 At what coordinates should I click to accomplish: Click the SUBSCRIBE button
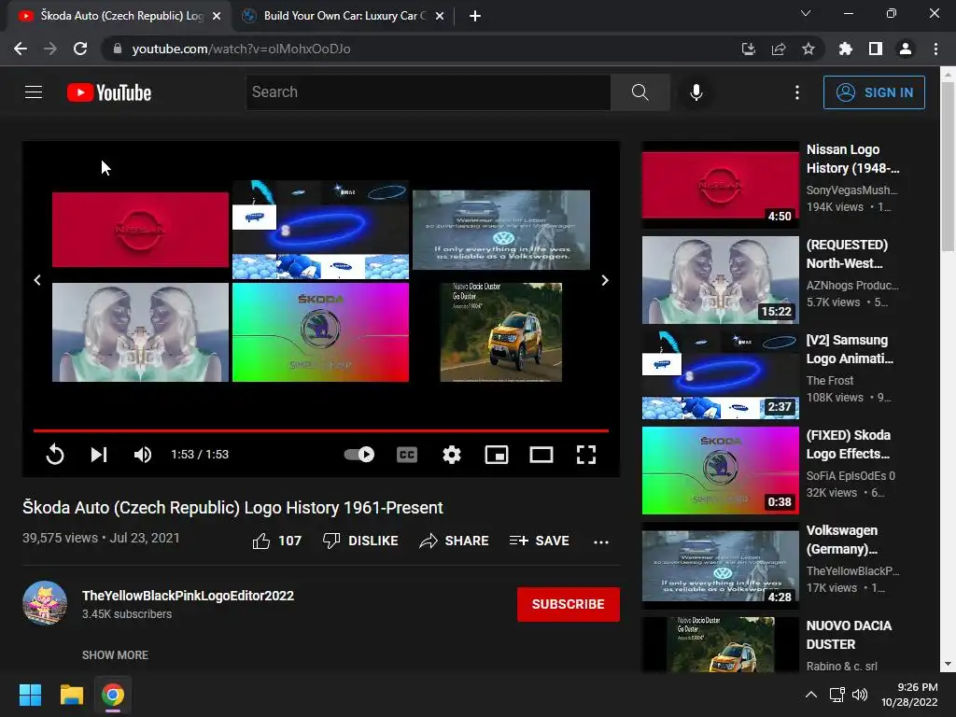click(x=569, y=604)
